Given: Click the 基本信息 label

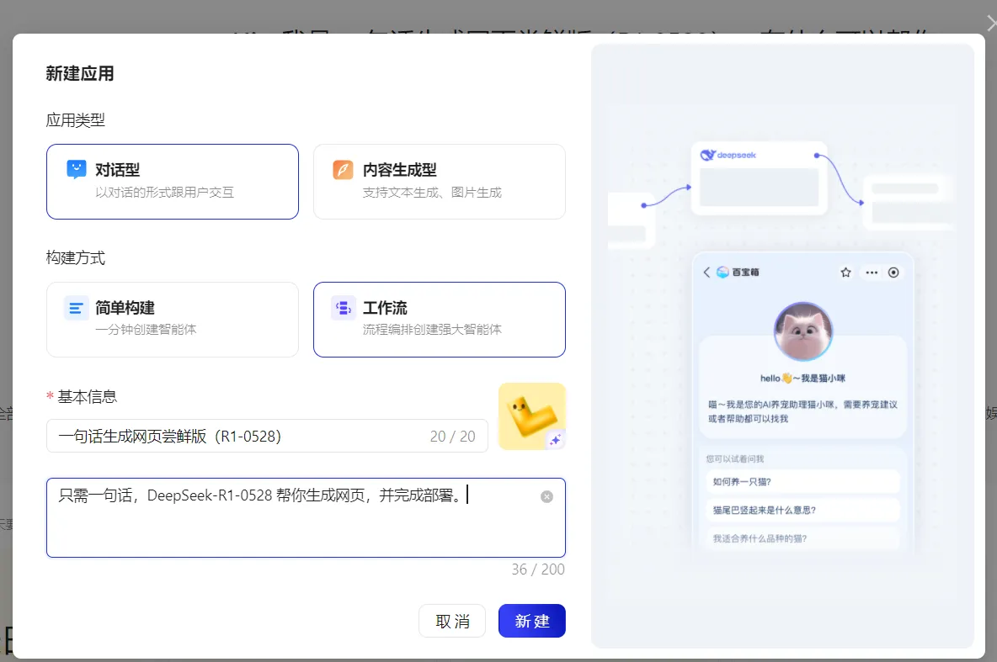Looking at the screenshot, I should pyautogui.click(x=87, y=397).
